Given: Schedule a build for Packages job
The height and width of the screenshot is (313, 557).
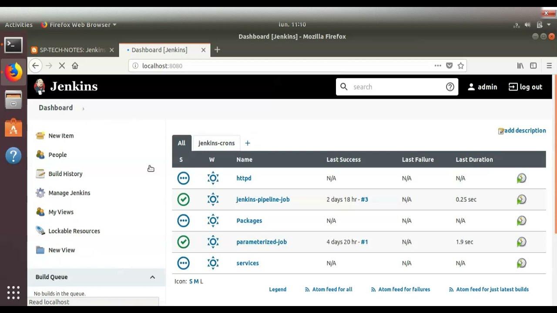Looking at the screenshot, I should [521, 221].
